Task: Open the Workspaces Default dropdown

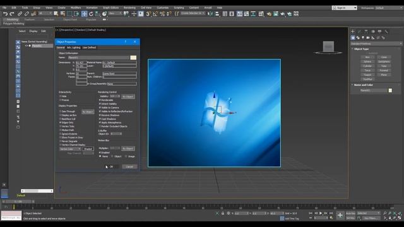Action: click(389, 8)
